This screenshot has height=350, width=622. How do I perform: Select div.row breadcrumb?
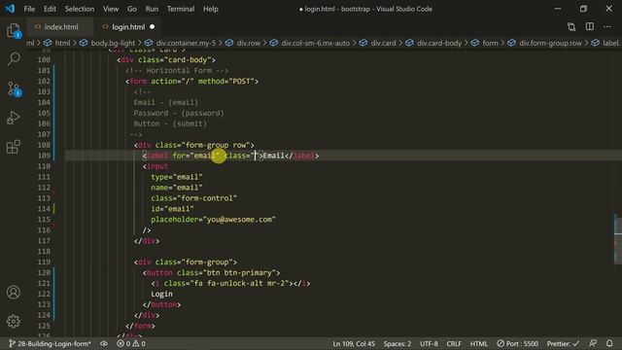click(x=249, y=43)
